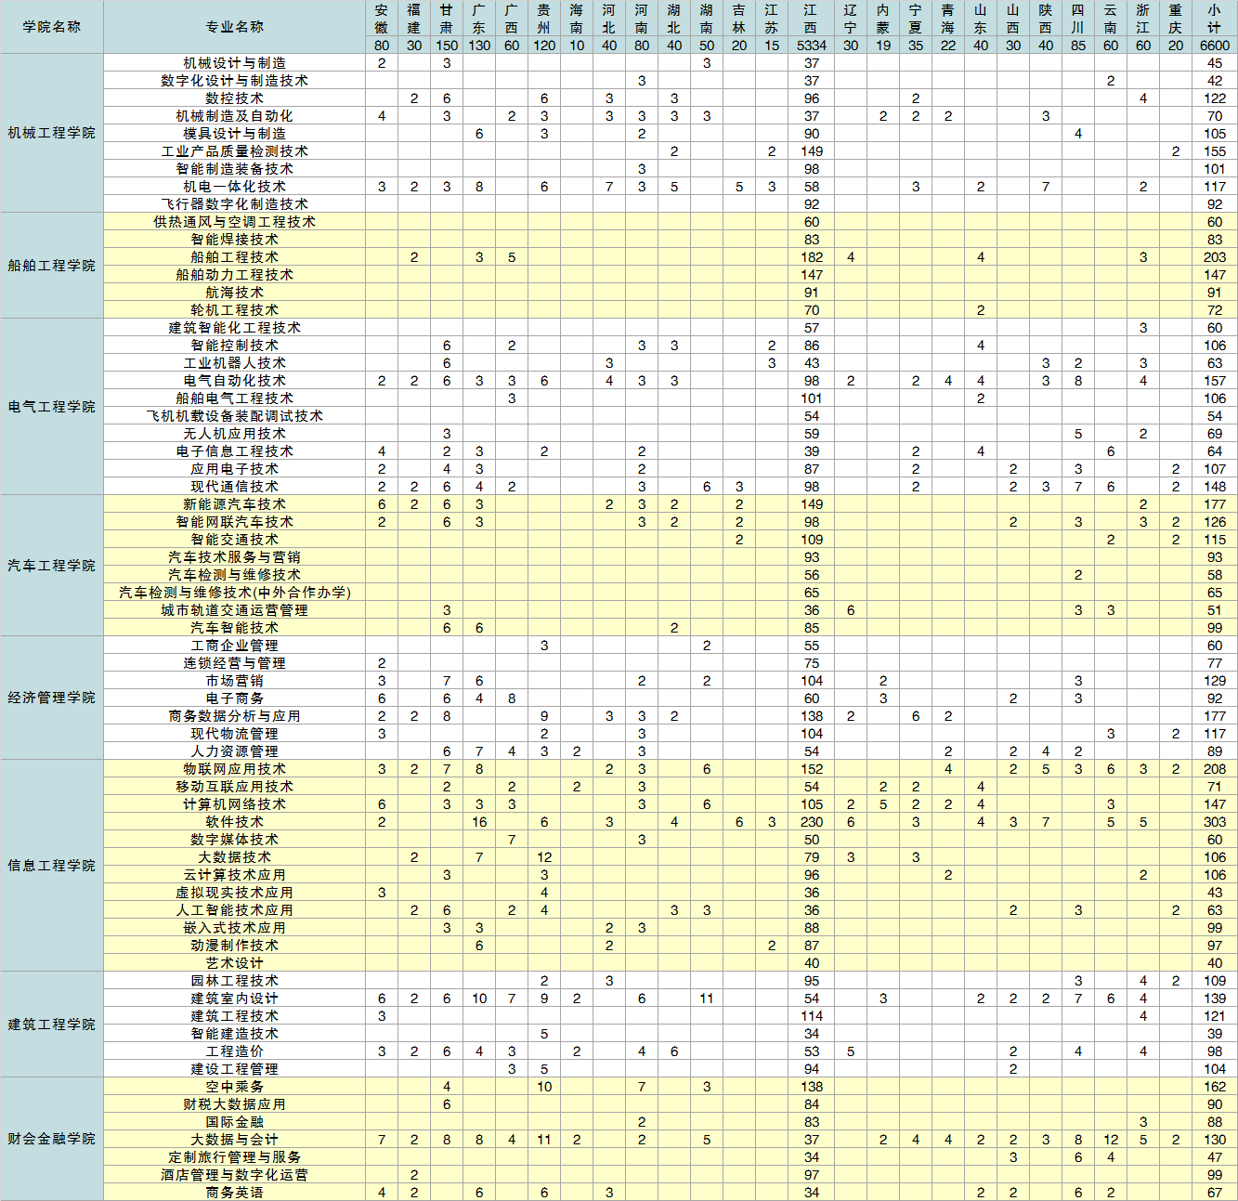Select the 园林工程技术 cell
Viewport: 1238px width, 1201px height.
[x=235, y=981]
